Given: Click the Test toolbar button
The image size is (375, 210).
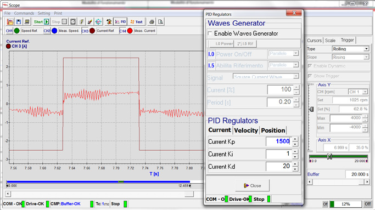Looking at the screenshot, I should 136,22.
